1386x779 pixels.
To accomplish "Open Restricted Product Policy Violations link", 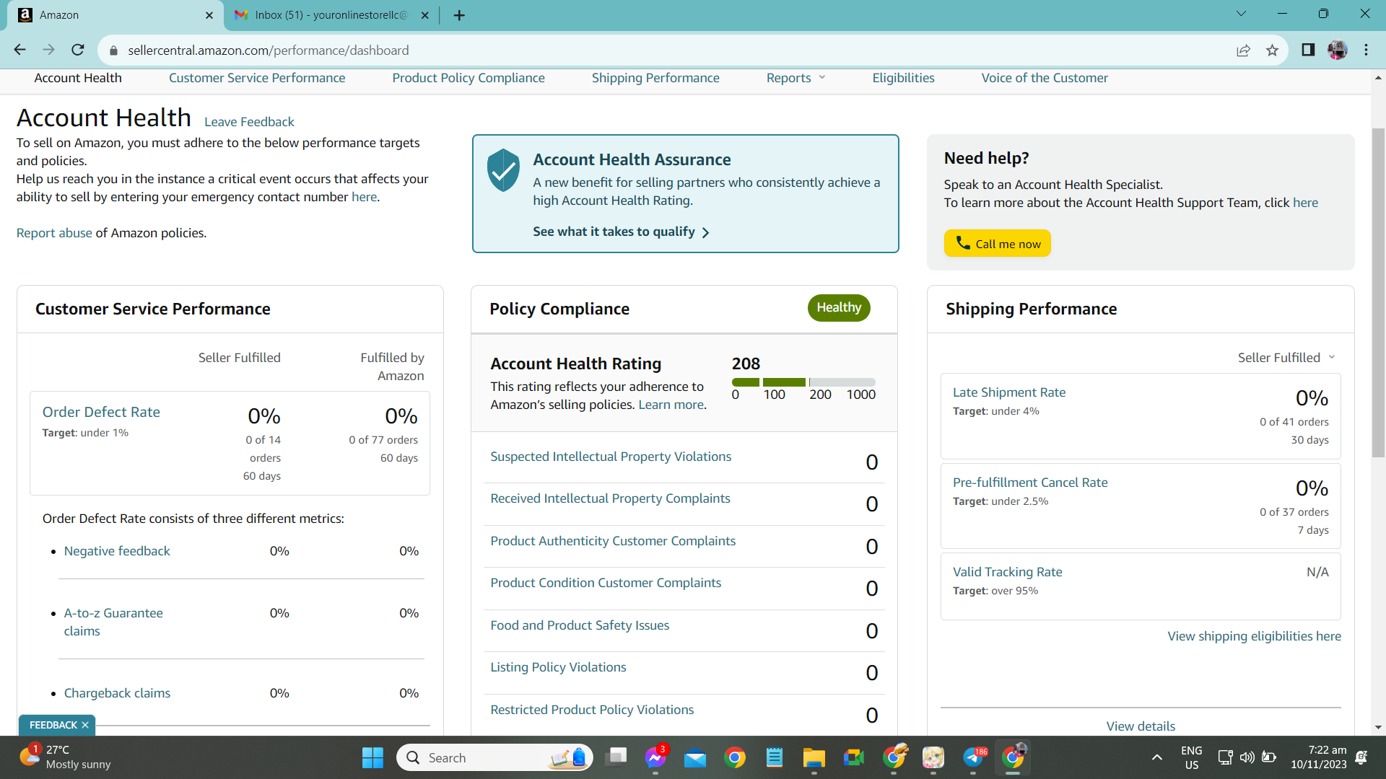I will [x=592, y=710].
